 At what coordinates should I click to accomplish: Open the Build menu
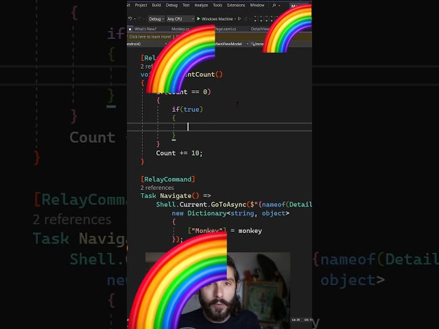coord(156,5)
